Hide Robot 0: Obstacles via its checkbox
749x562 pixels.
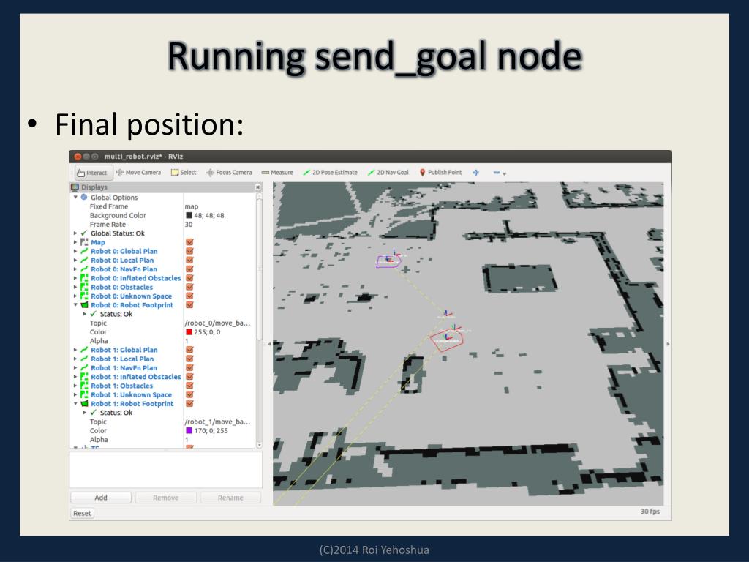189,287
